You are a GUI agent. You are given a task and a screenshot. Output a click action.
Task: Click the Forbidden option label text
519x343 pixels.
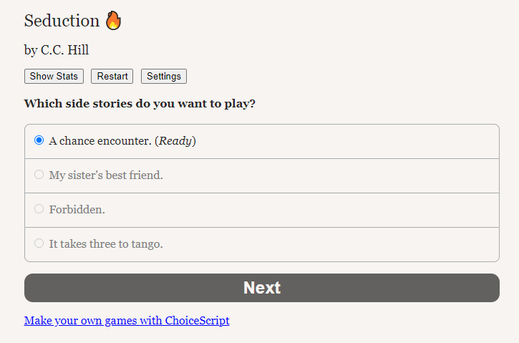click(77, 210)
